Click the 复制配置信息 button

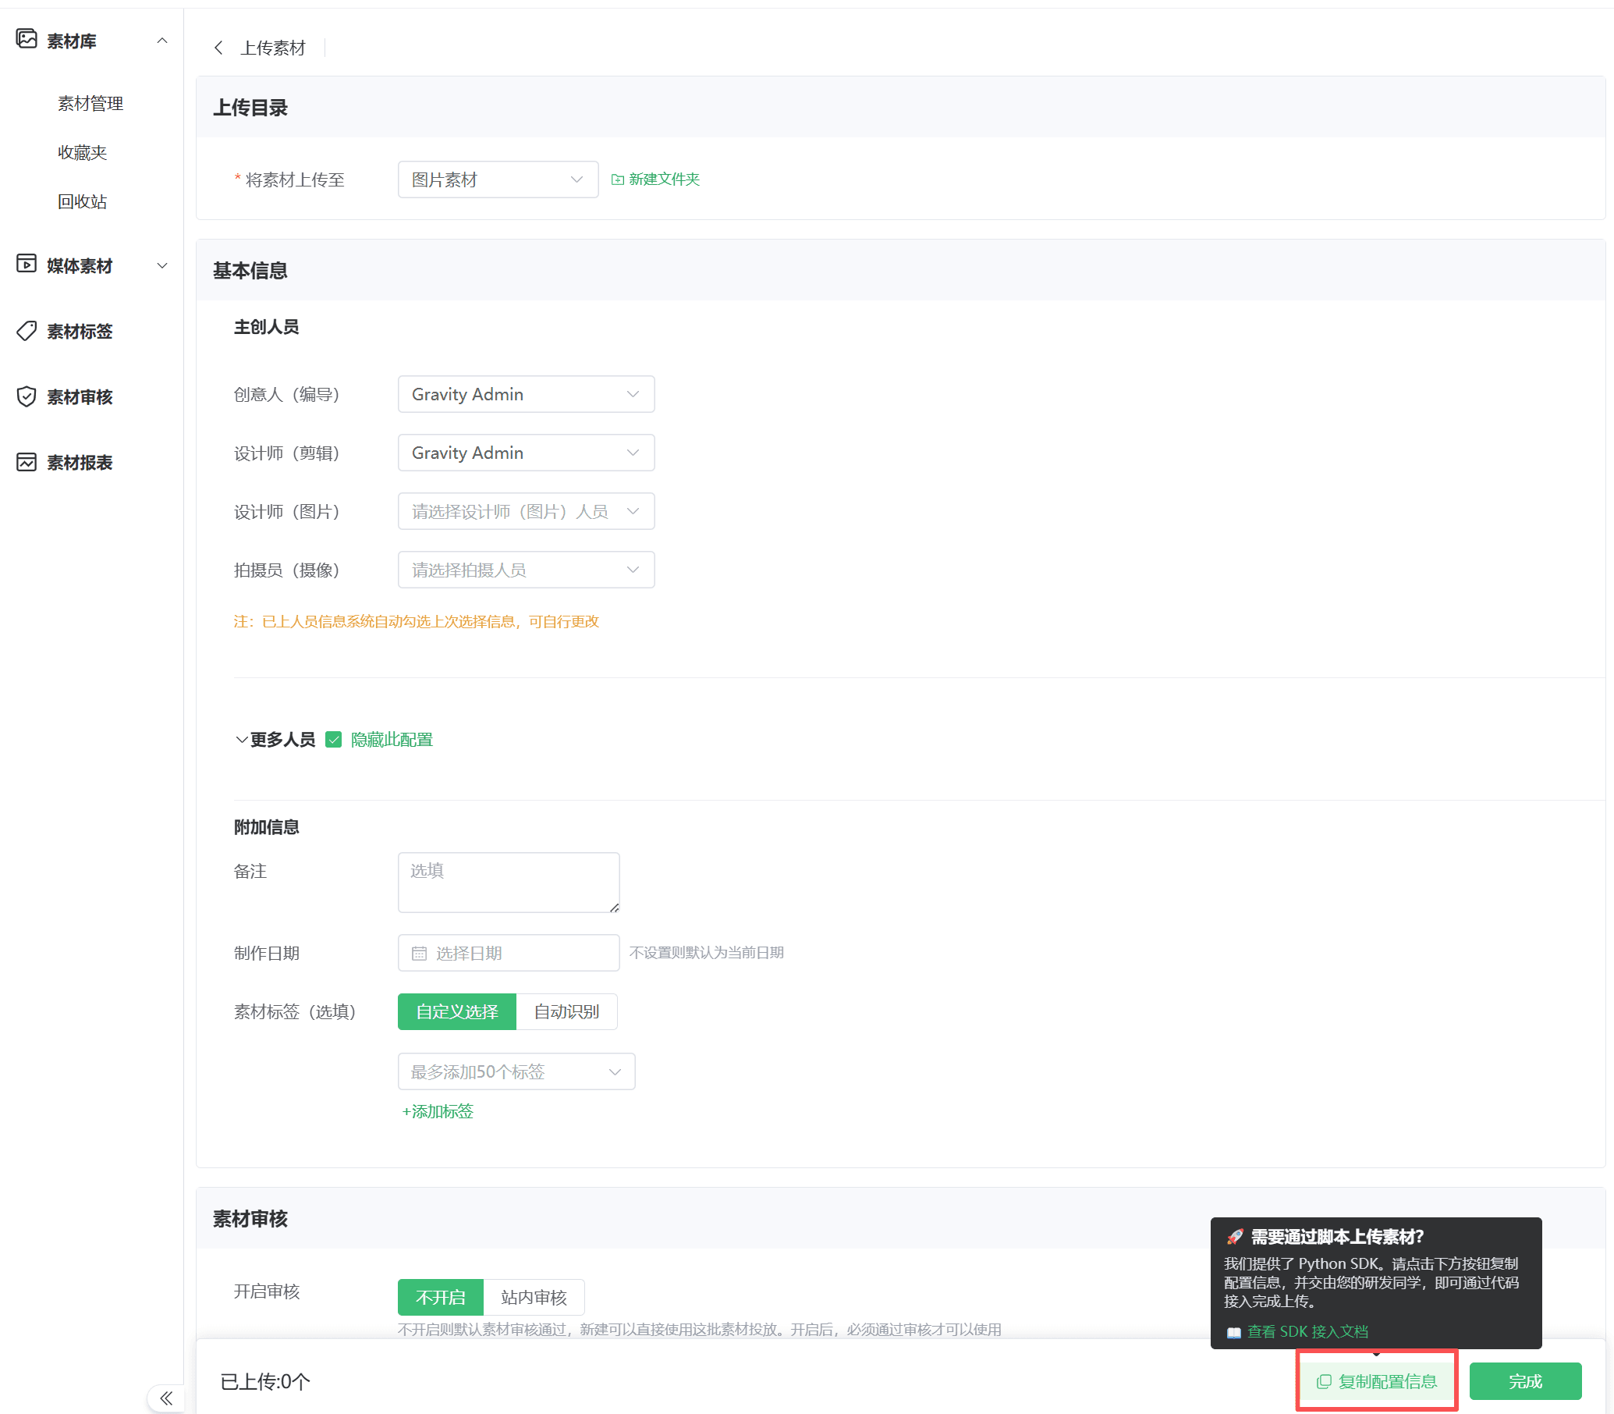coord(1377,1381)
